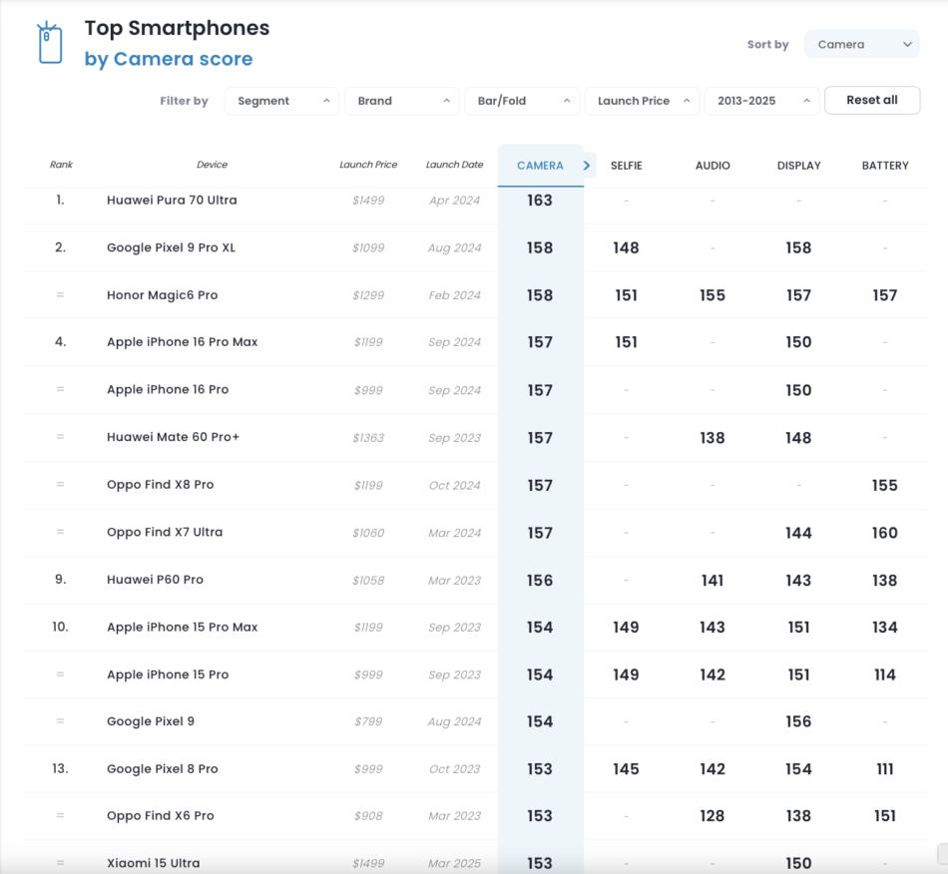Click battery score 157 for Honor Magic6 Pro
Screen dimensions: 948x874
pyautogui.click(x=884, y=295)
